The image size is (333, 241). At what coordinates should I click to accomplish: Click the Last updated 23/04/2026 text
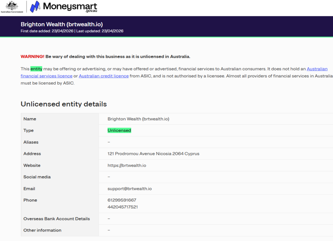pyautogui.click(x=100, y=31)
